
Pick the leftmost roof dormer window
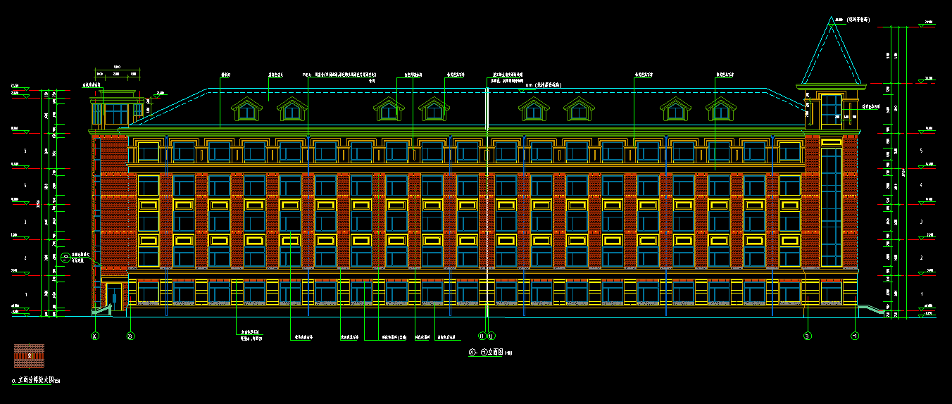tap(245, 110)
